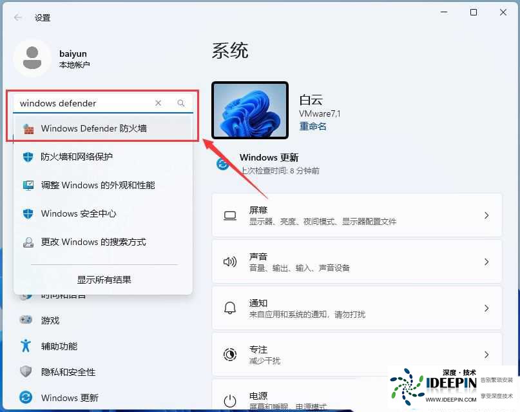Click the 'VMware7,1' model text
This screenshot has width=520, height=412.
320,113
